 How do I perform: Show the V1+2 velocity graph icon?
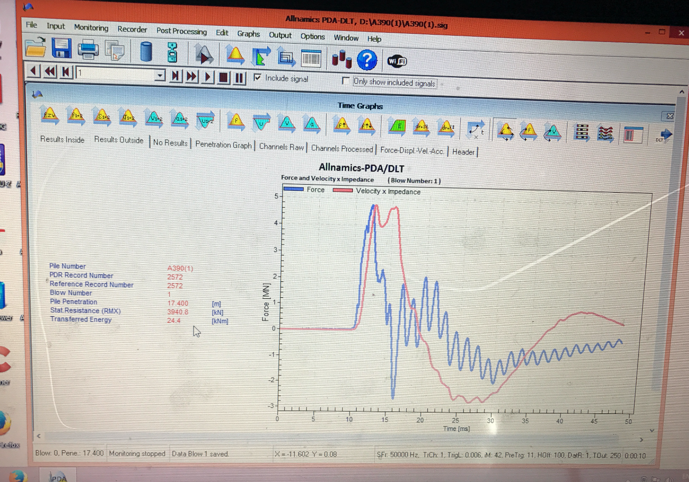(x=154, y=118)
